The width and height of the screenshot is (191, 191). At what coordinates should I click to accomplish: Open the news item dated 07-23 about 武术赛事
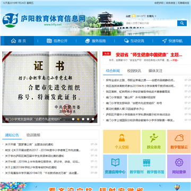(138, 92)
